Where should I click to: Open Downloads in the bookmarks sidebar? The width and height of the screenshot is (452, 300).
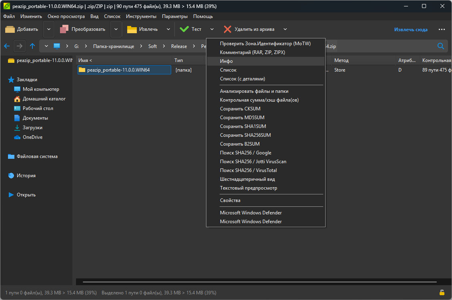32,128
